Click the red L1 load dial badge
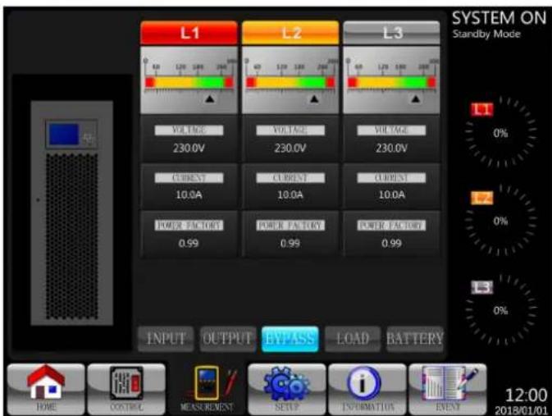552x416 pixels. (x=482, y=110)
